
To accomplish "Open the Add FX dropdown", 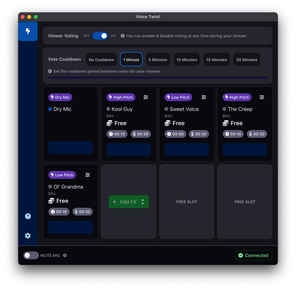I will coord(129,202).
